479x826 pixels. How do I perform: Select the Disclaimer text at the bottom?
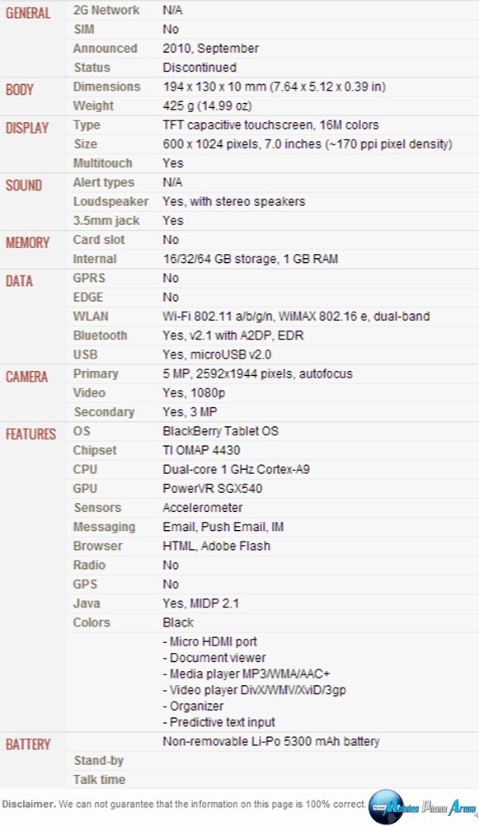(184, 805)
